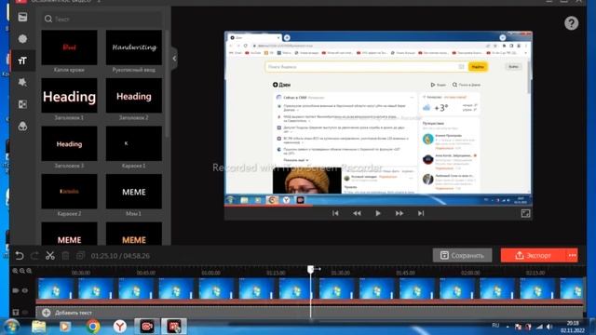
Task: Click the network signal tray icon
Action: click(539, 327)
